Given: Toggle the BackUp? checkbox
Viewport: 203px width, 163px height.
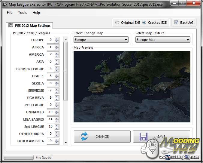Looking at the screenshot, I should tap(176, 23).
